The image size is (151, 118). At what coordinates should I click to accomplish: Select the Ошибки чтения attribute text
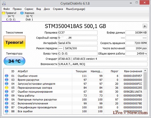pos(27,76)
